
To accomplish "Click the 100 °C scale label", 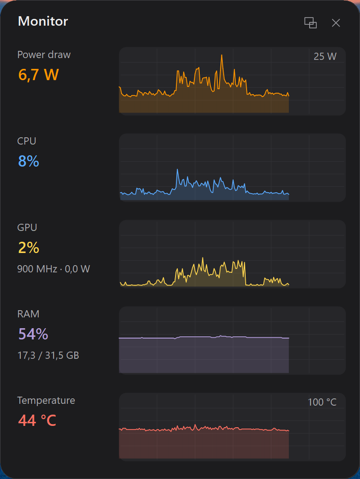I will (x=322, y=402).
